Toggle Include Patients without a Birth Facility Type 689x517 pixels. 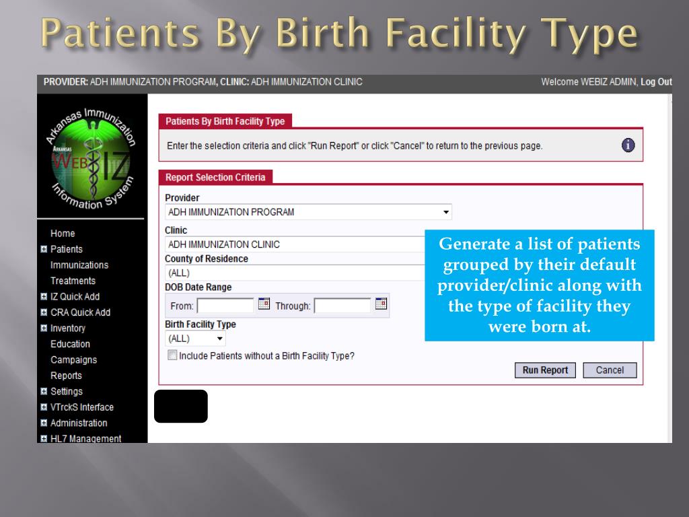point(172,355)
